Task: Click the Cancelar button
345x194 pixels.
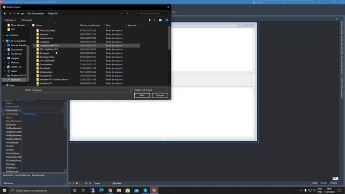Action: (160, 95)
